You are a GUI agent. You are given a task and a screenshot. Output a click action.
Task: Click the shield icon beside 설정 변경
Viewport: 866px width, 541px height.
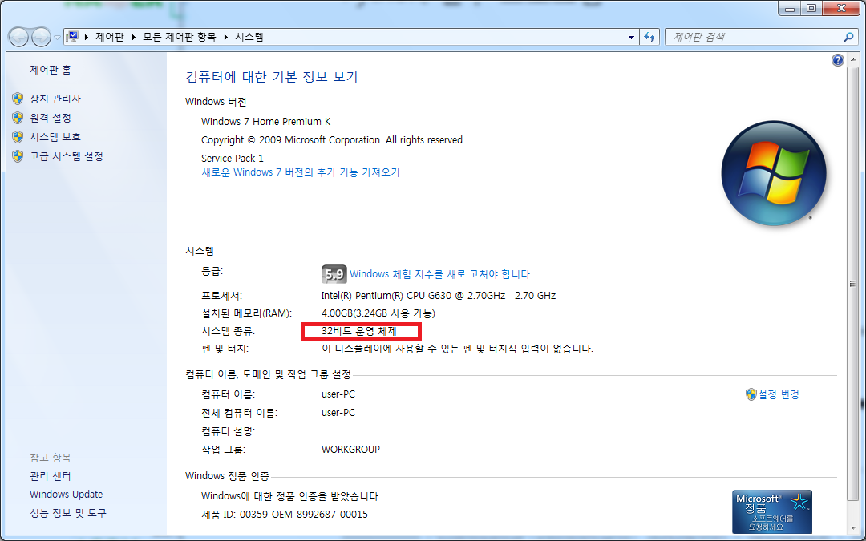click(751, 394)
